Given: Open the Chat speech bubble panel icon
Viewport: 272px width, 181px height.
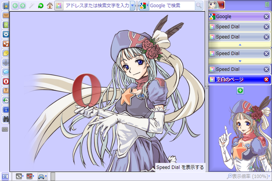Looking at the screenshot, I should click(6, 72).
